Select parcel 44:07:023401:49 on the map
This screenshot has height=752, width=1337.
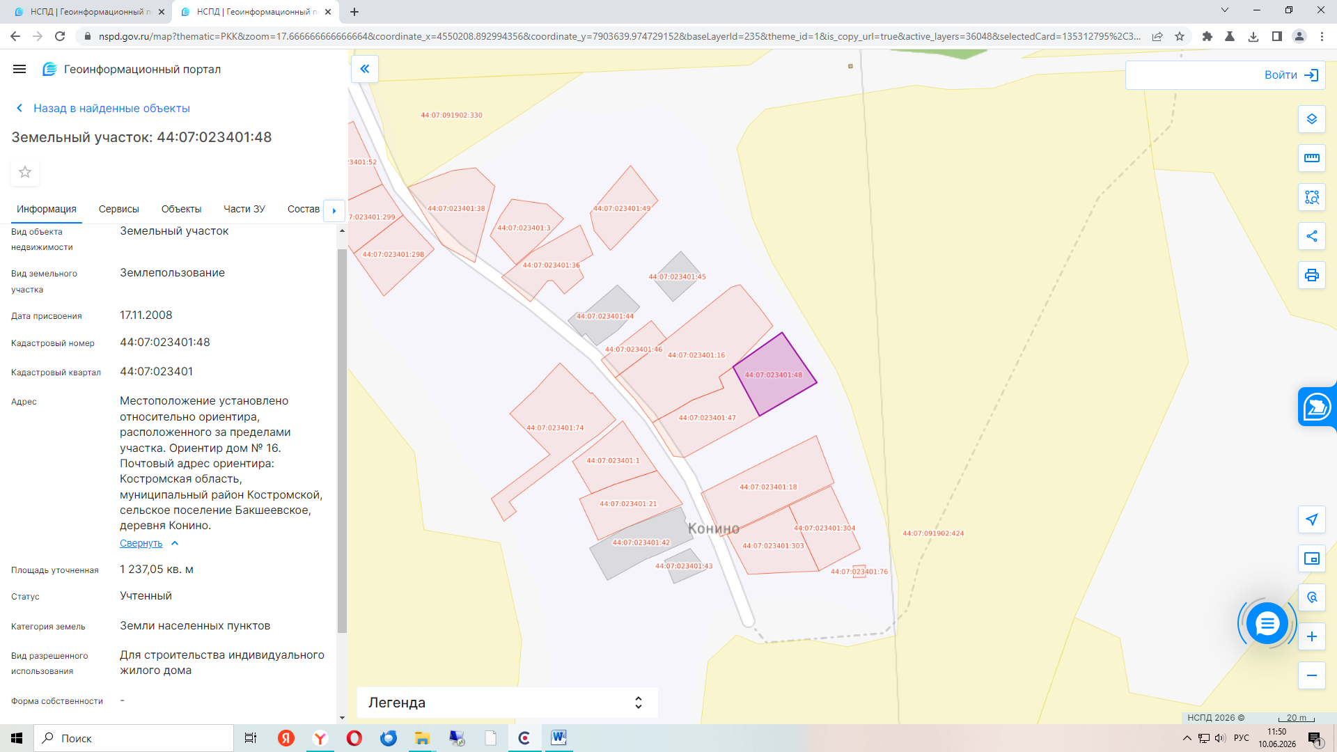(622, 208)
